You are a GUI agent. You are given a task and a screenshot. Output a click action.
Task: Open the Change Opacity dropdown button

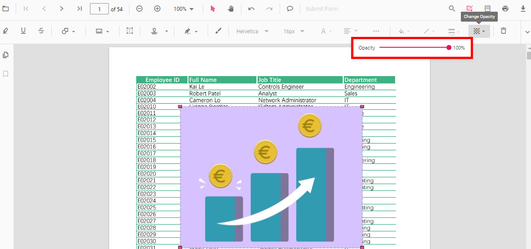(x=479, y=31)
